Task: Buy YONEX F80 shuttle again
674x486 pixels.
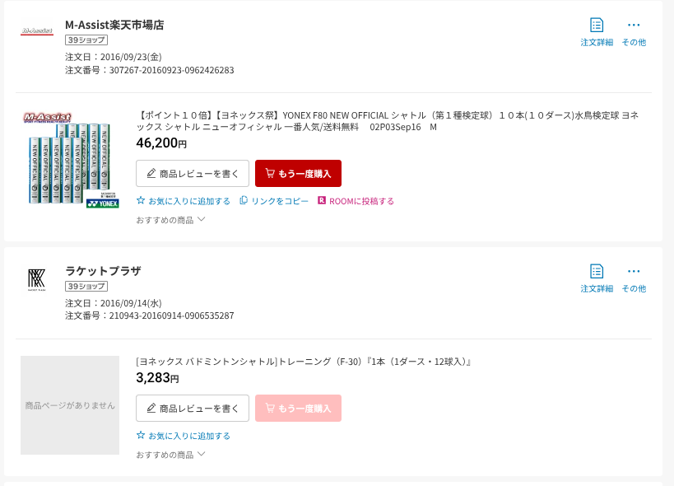Action: tap(298, 174)
